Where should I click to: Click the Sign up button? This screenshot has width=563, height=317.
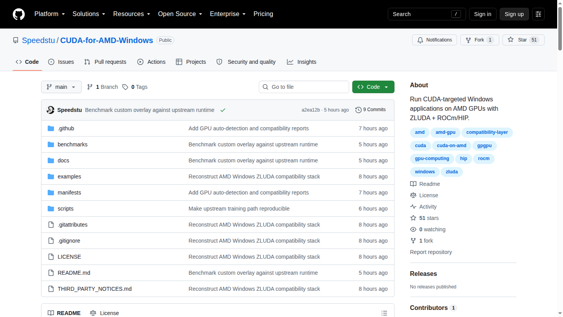pyautogui.click(x=514, y=14)
